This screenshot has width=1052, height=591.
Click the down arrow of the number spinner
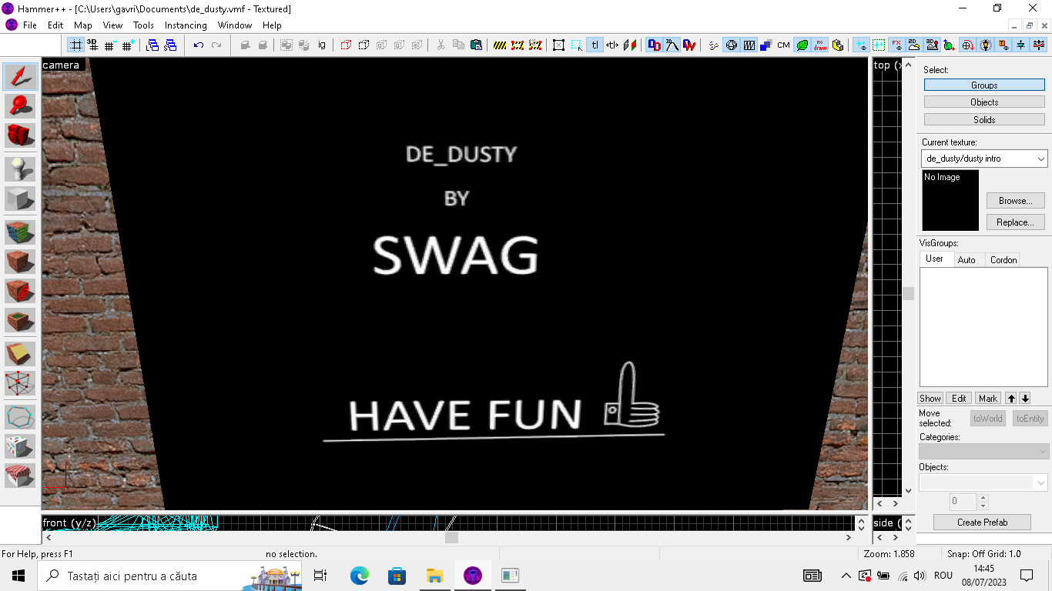pyautogui.click(x=983, y=506)
